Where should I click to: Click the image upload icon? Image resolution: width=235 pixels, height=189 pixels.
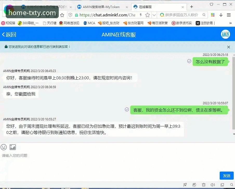pos(13,147)
